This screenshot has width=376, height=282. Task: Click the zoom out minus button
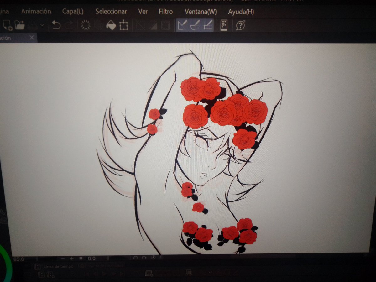pyautogui.click(x=63, y=259)
